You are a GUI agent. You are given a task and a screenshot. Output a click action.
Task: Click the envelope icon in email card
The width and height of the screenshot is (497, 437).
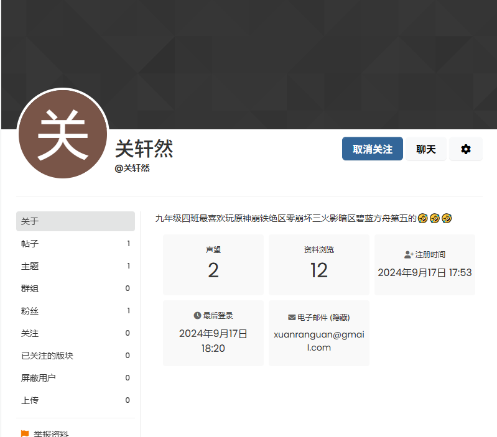click(x=292, y=317)
